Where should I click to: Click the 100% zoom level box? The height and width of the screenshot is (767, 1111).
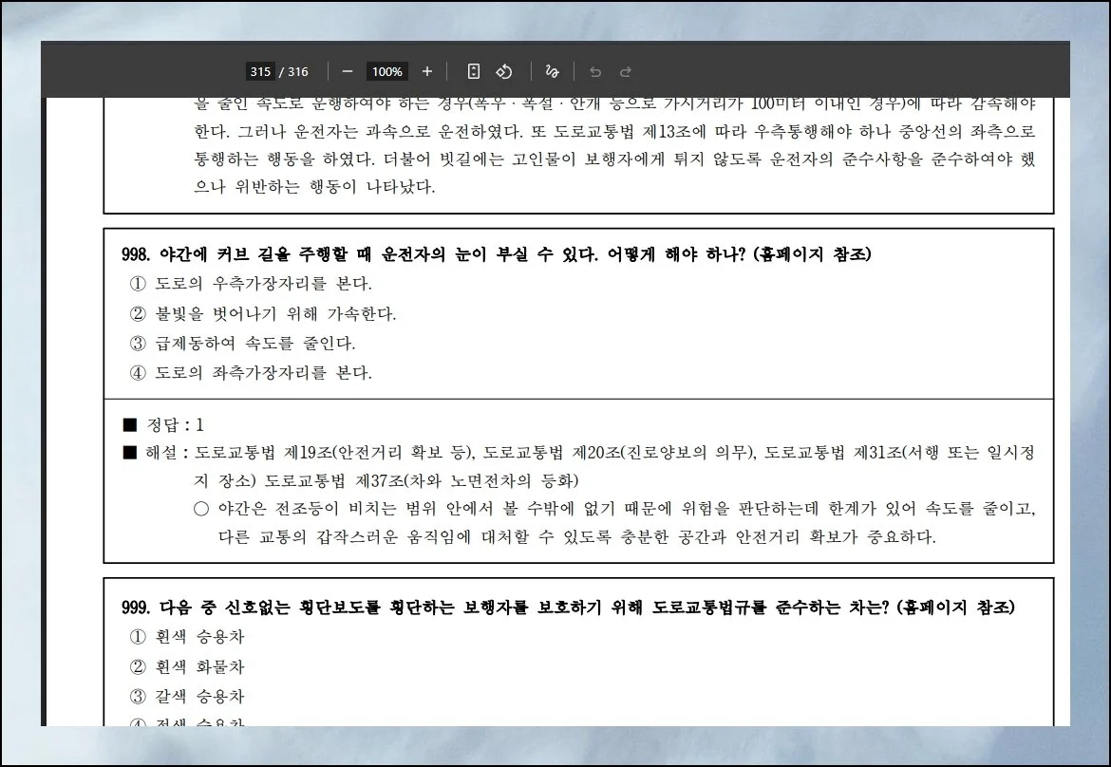click(x=386, y=71)
